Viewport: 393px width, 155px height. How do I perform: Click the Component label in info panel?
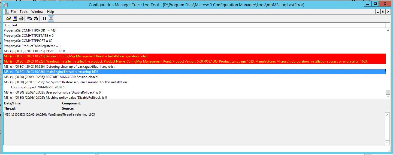tap(71, 103)
